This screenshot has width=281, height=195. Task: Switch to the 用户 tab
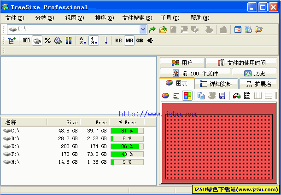pyautogui.click(x=182, y=63)
